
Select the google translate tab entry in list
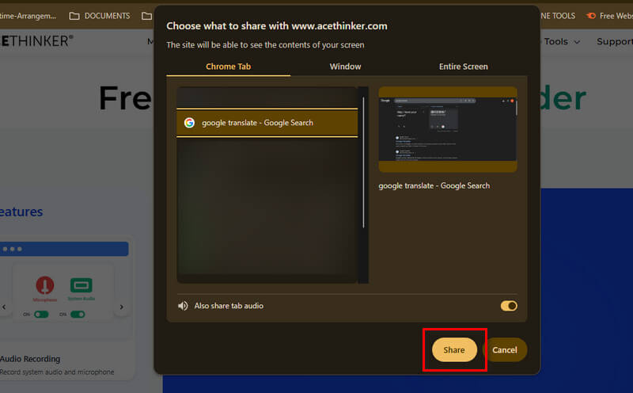tap(267, 123)
